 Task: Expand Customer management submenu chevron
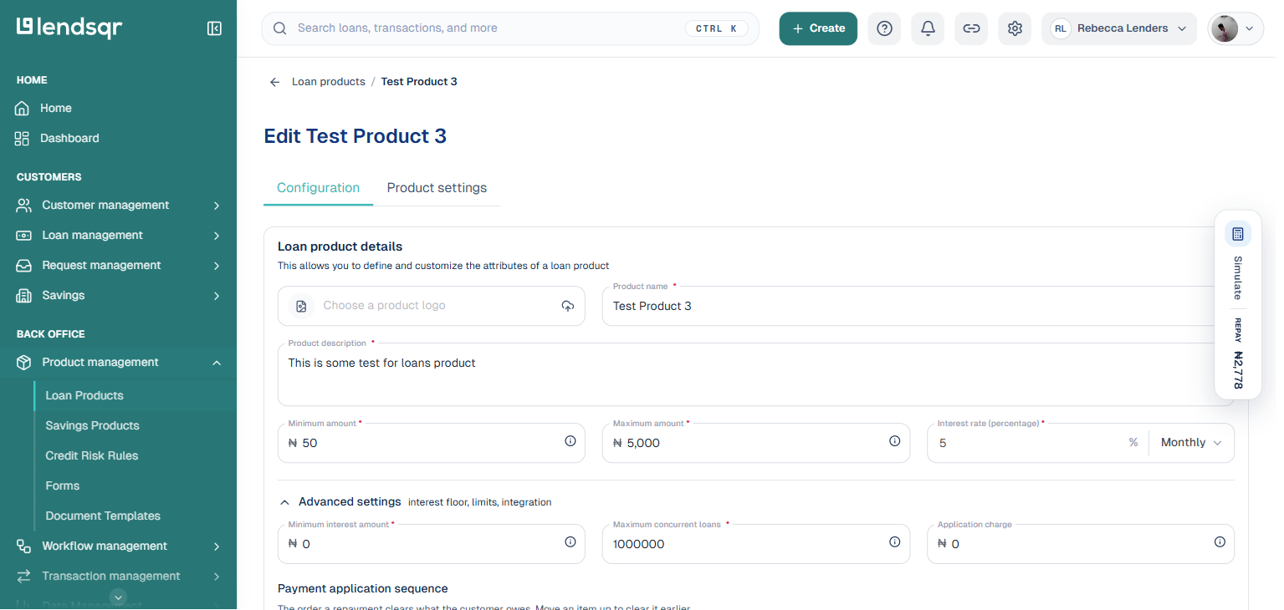[217, 206]
